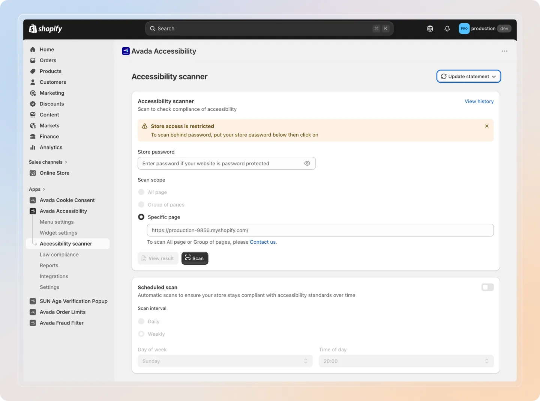This screenshot has height=401, width=540.
Task: Click the Avada Fraud Filter app icon
Action: pyautogui.click(x=33, y=323)
